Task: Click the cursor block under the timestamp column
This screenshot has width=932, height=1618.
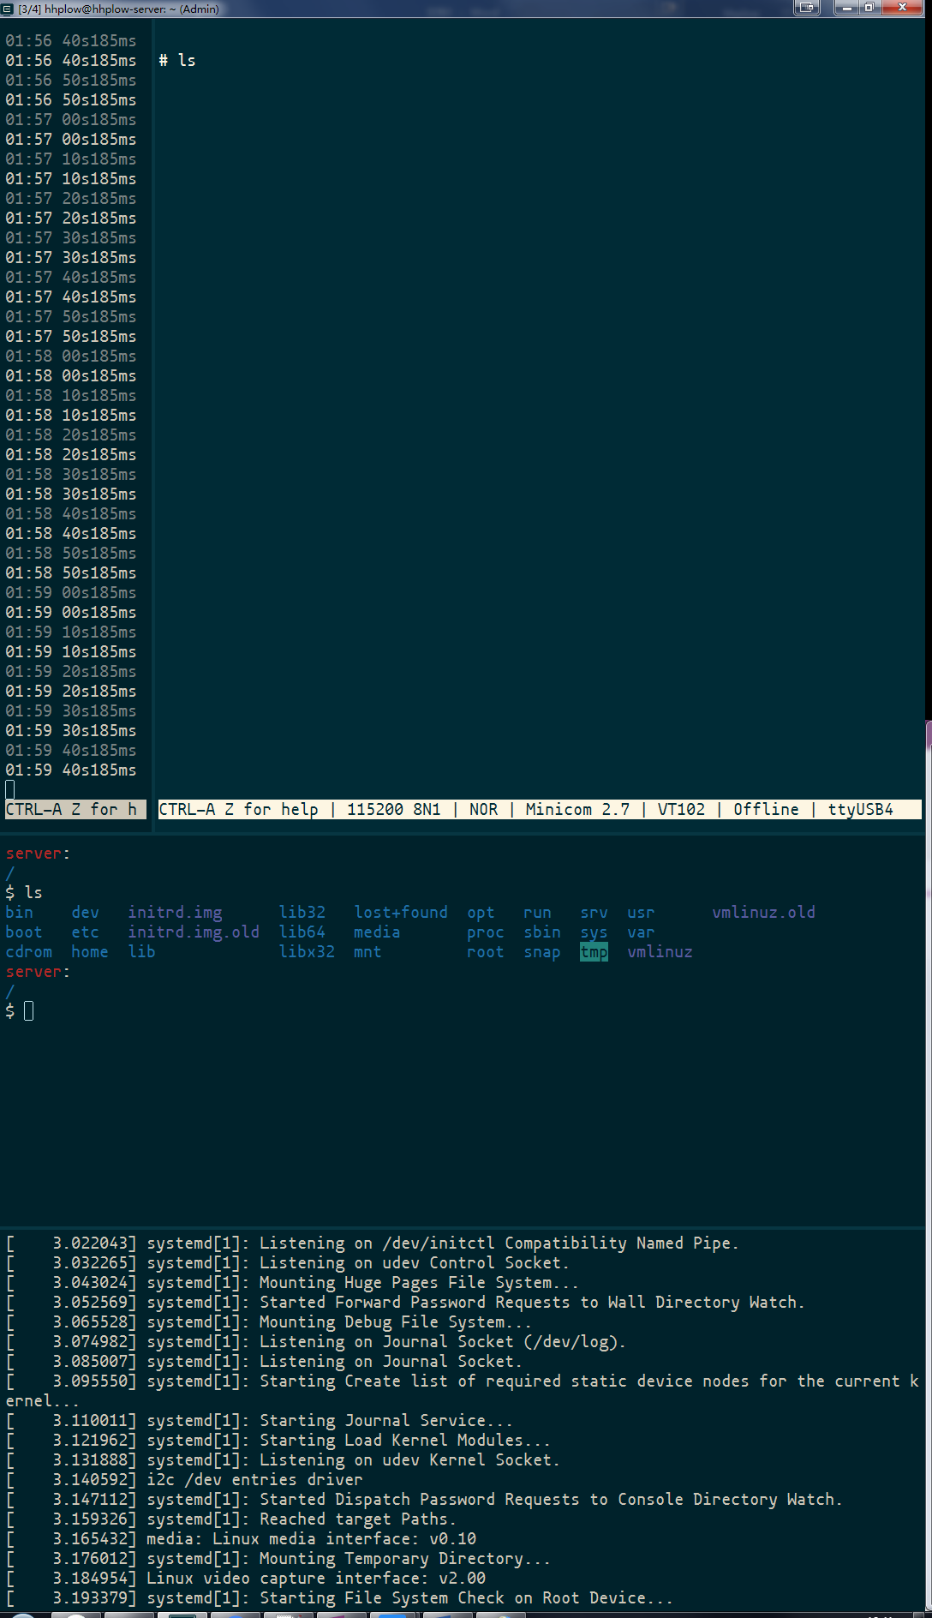Action: click(10, 789)
